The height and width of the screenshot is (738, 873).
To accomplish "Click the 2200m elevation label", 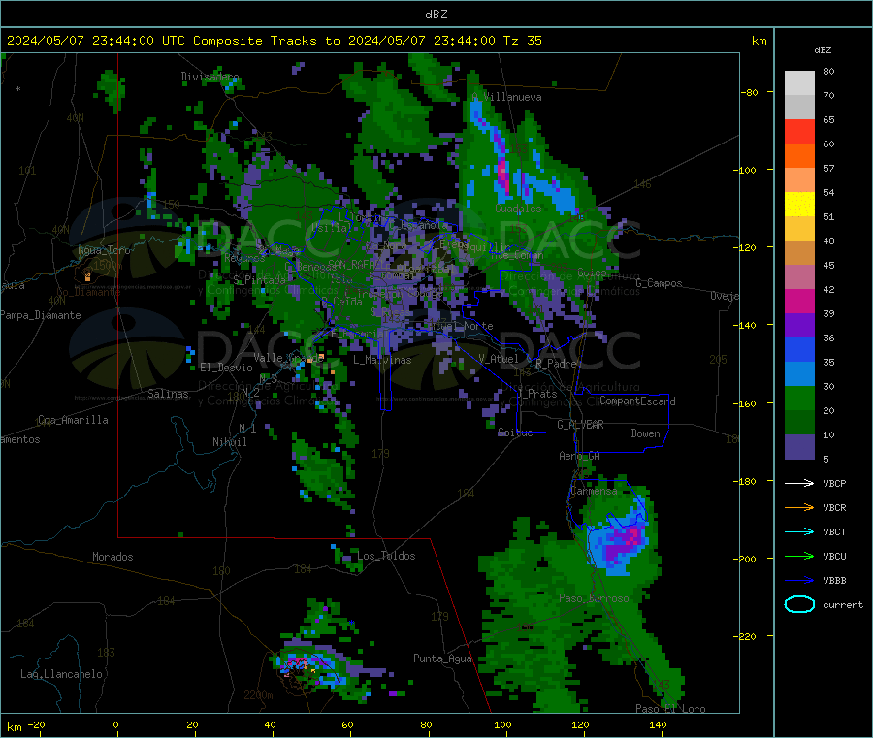I will click(x=258, y=695).
